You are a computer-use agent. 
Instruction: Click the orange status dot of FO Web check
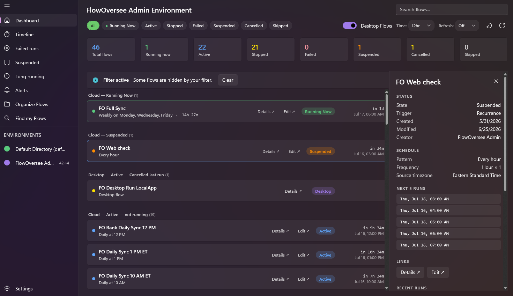[x=94, y=151]
